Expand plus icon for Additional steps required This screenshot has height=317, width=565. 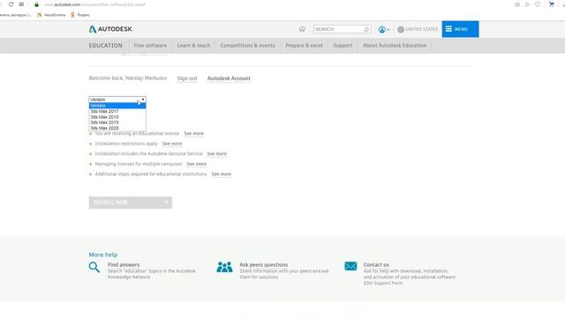(90, 174)
